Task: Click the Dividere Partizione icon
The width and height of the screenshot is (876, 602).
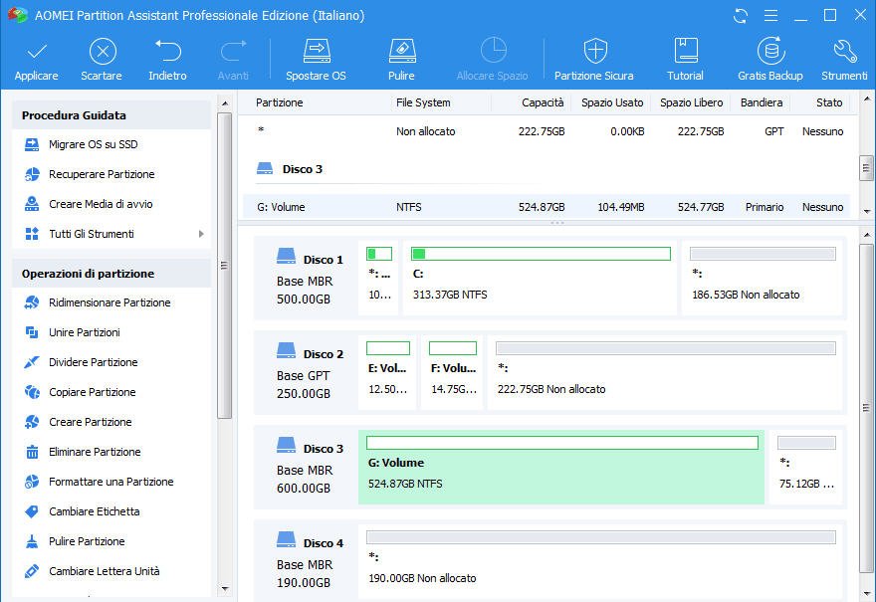Action: 32,362
